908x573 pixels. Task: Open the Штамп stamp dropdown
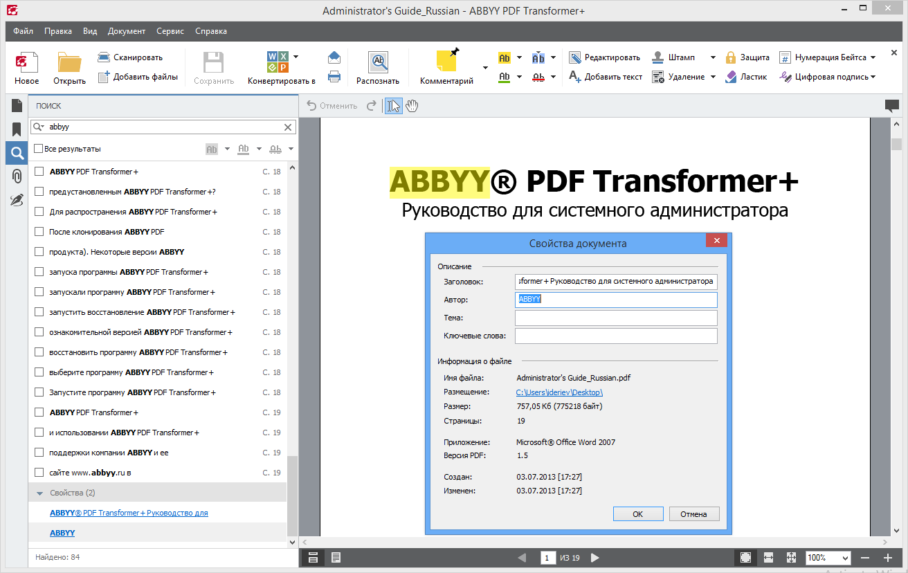tap(712, 57)
